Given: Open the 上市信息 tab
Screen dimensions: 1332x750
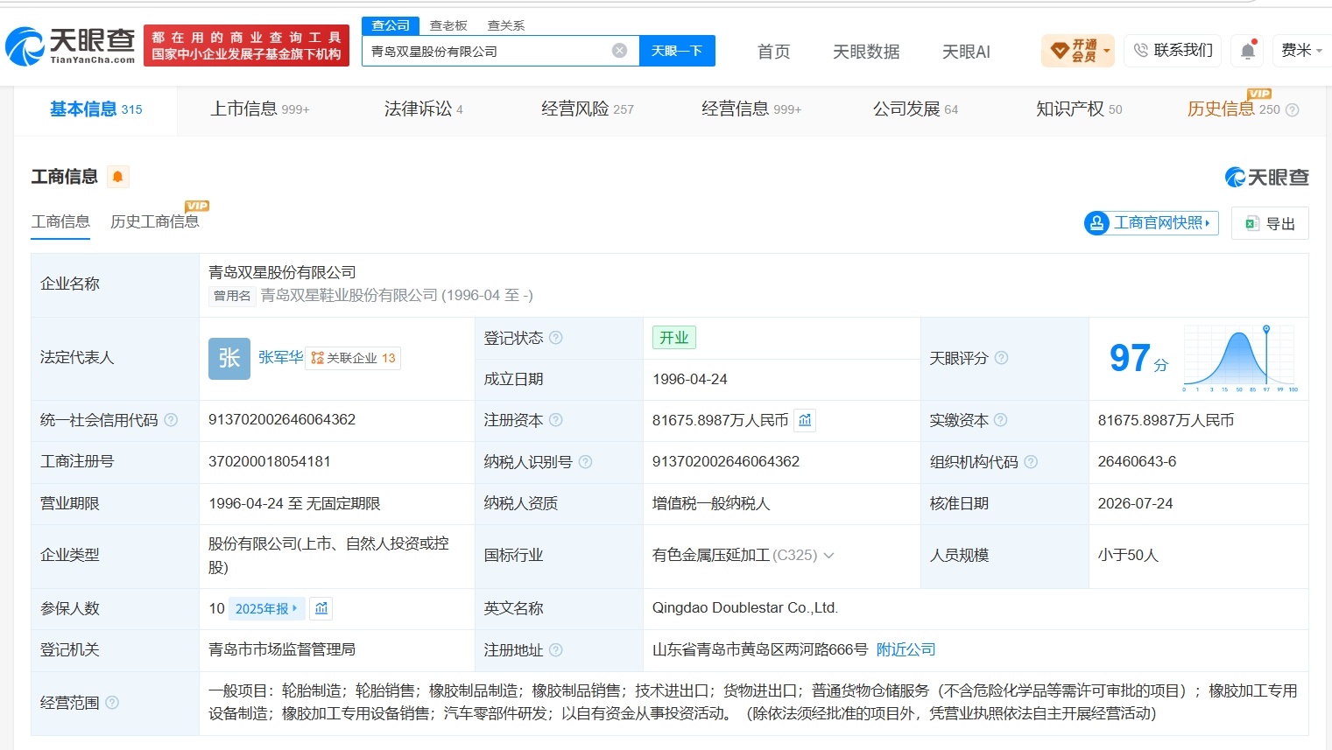Looking at the screenshot, I should pyautogui.click(x=259, y=109).
